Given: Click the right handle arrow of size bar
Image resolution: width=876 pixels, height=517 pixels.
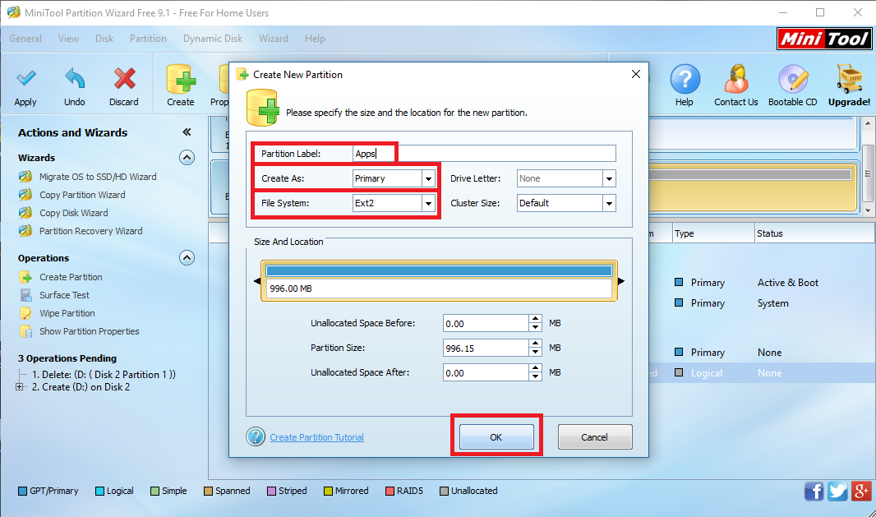Looking at the screenshot, I should pyautogui.click(x=620, y=280).
